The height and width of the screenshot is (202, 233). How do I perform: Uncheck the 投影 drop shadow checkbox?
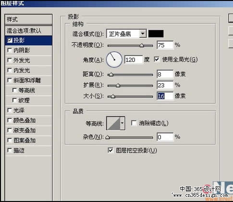tap(10, 40)
